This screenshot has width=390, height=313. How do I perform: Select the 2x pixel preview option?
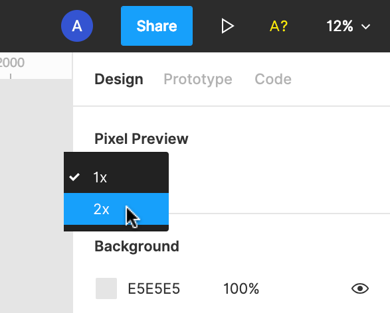pyautogui.click(x=116, y=209)
